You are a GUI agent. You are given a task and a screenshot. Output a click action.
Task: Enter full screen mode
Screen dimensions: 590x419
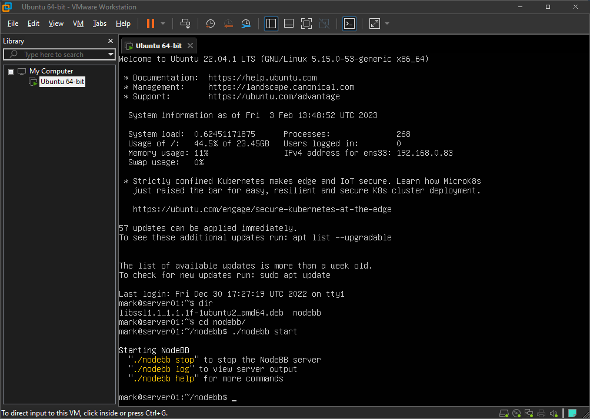pyautogui.click(x=306, y=24)
